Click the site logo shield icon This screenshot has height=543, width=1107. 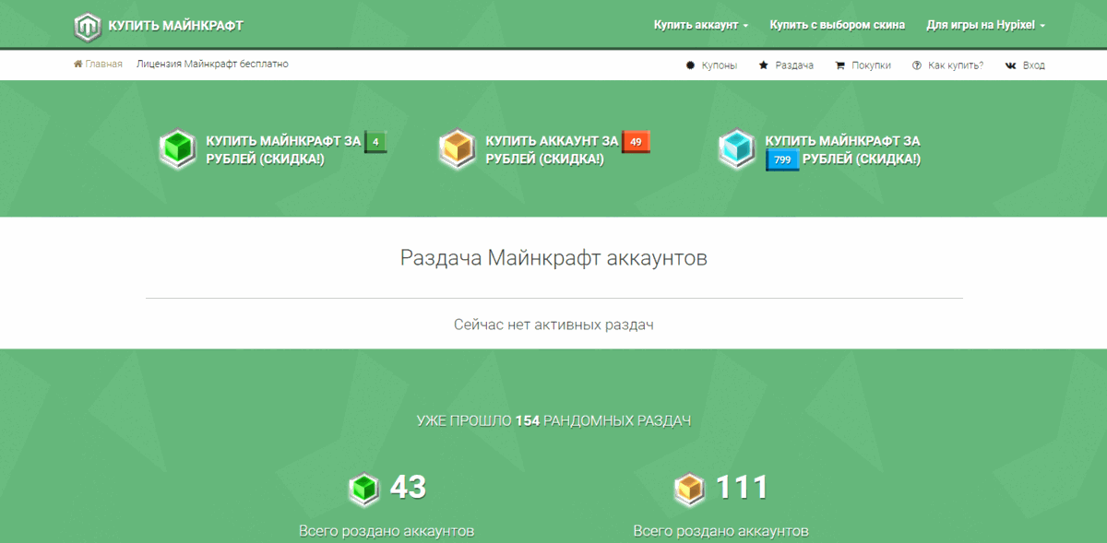coord(88,26)
